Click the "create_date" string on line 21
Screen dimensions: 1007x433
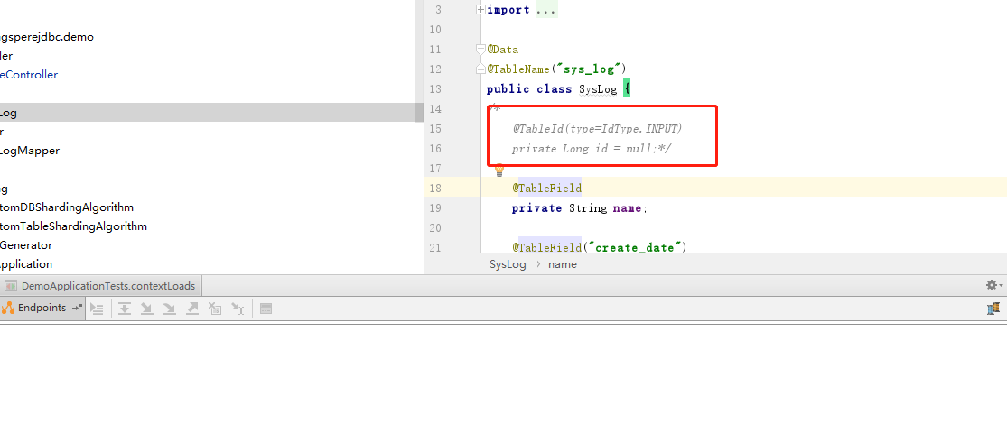pos(634,247)
